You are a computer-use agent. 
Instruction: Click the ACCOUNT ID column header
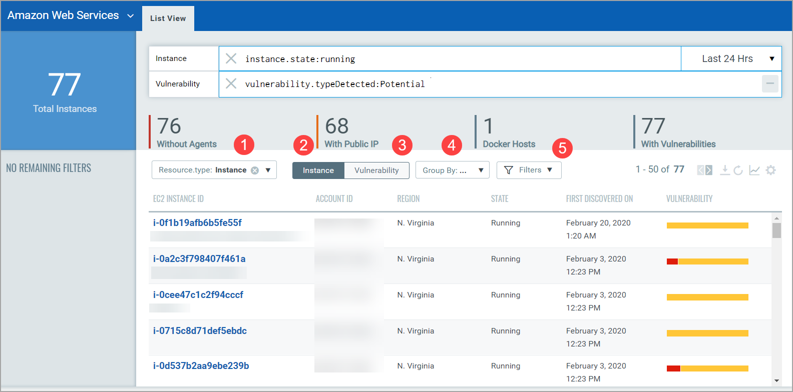[334, 198]
